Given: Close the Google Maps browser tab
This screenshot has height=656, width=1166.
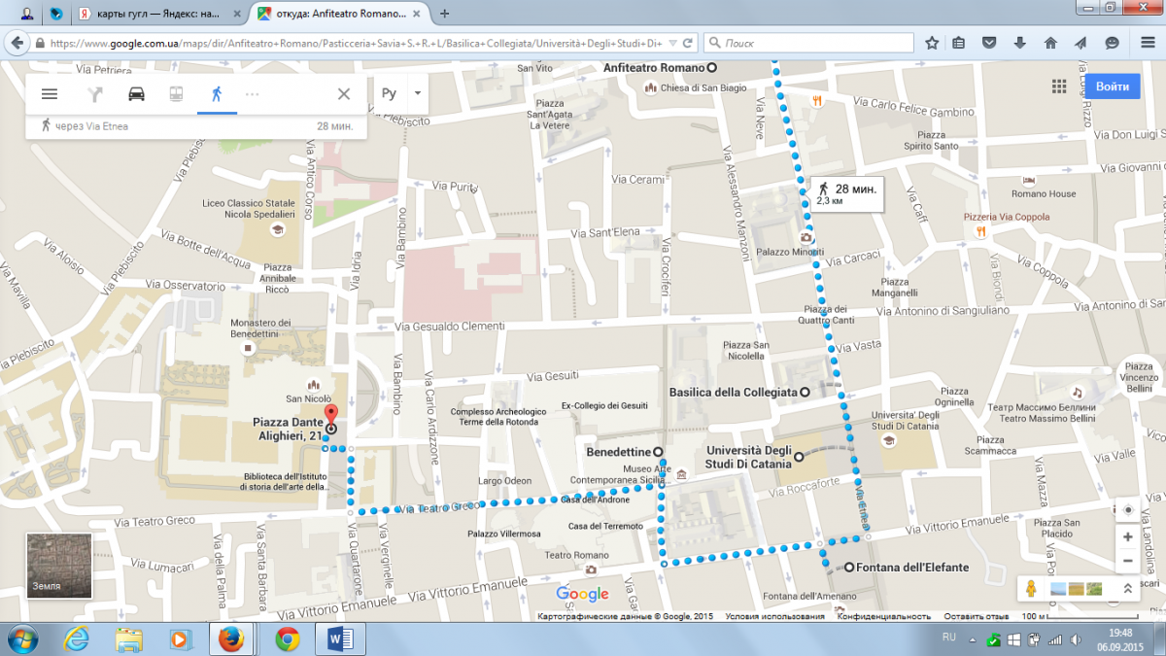Looking at the screenshot, I should coord(419,15).
